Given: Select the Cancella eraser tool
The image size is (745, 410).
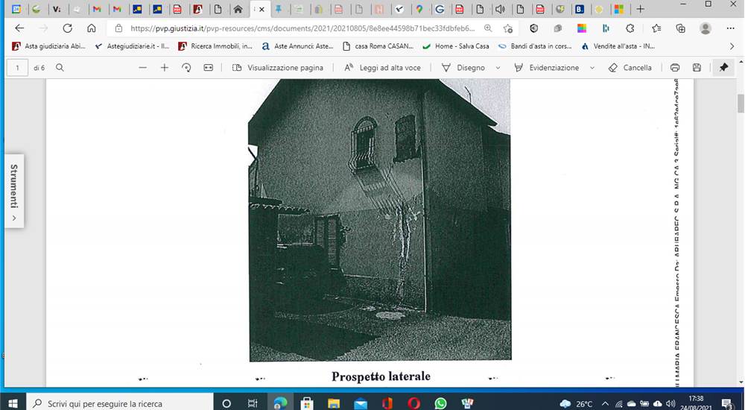Looking at the screenshot, I should tap(630, 68).
